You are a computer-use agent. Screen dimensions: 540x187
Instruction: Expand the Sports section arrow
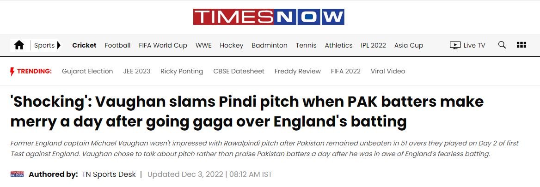click(59, 45)
